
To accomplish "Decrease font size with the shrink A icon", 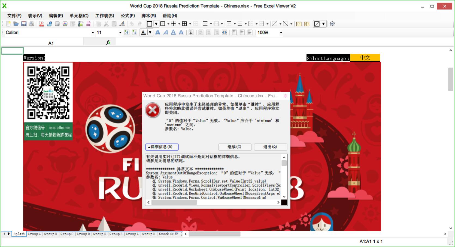I will [x=134, y=33].
